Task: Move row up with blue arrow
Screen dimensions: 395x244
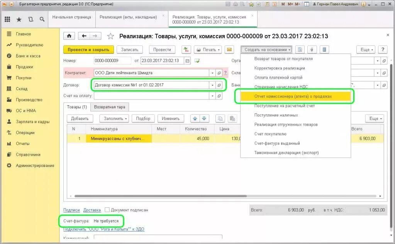Action: point(195,118)
